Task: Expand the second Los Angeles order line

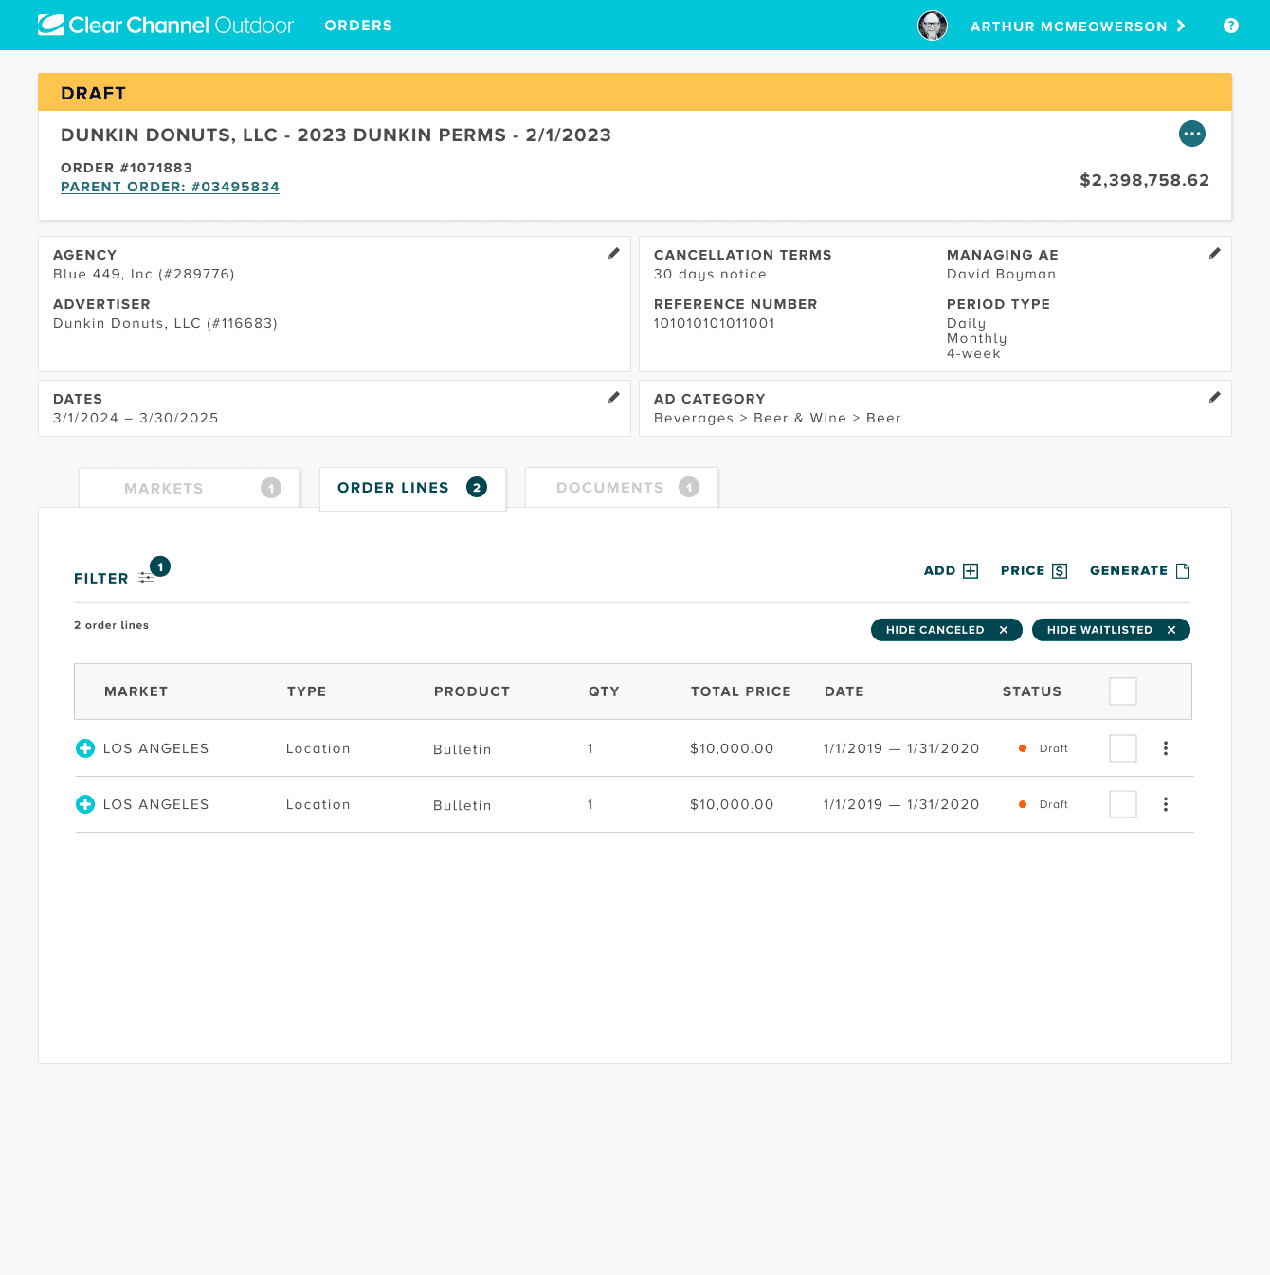Action: [85, 804]
